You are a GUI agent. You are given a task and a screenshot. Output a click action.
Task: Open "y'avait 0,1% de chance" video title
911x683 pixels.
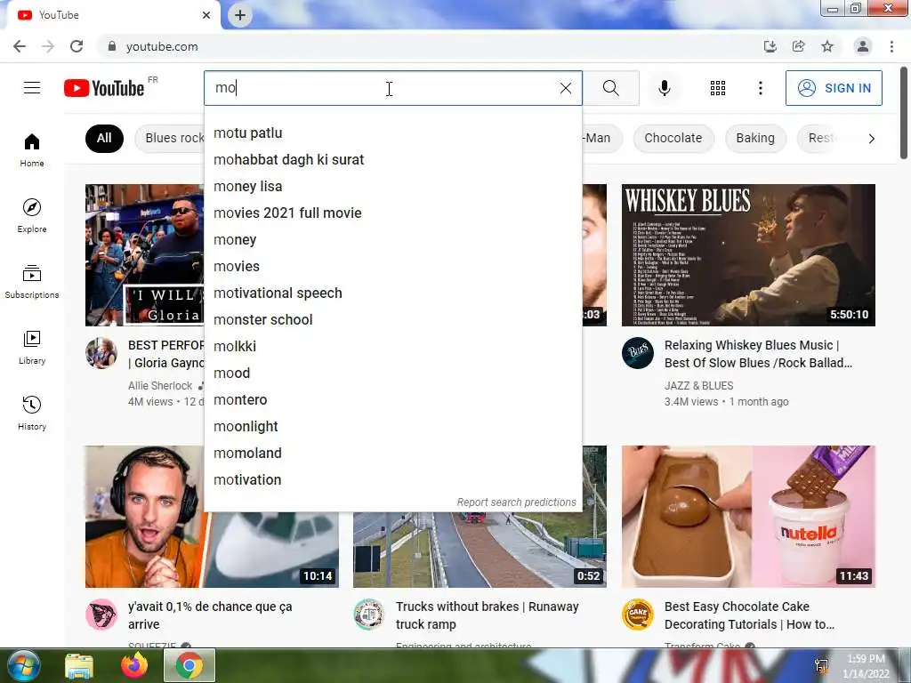click(x=210, y=615)
